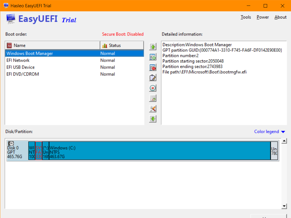The width and height of the screenshot is (291, 218).
Task: Restore the boot entry backup
Action: coord(152,98)
